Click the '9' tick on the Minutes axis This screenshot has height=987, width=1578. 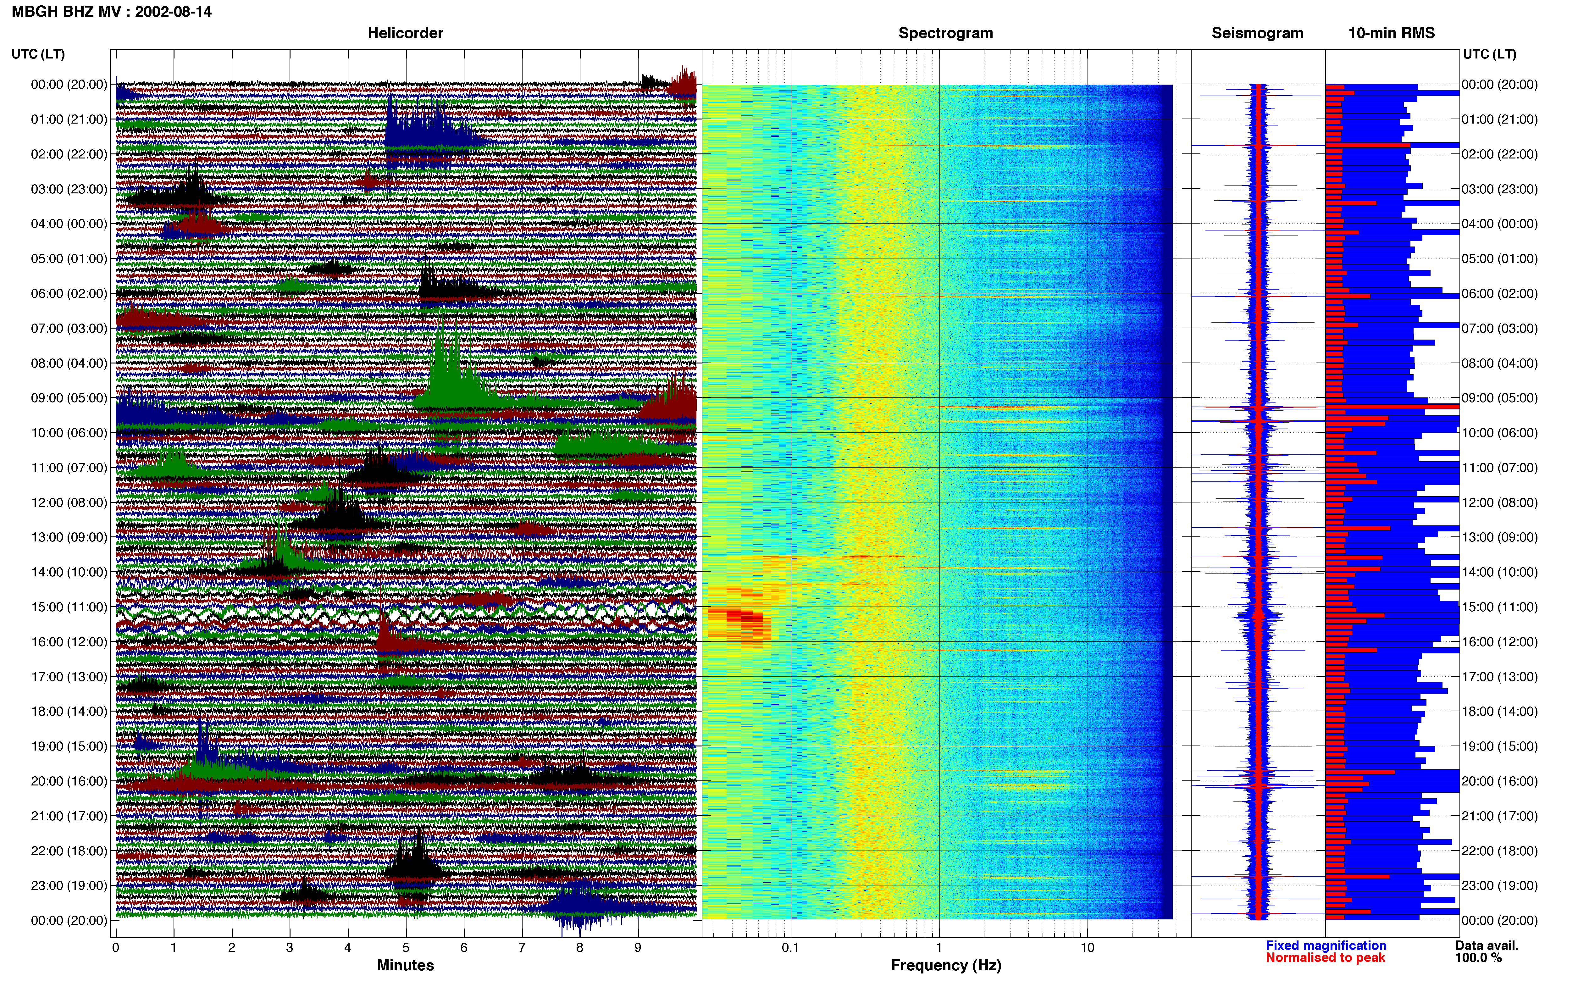point(638,947)
